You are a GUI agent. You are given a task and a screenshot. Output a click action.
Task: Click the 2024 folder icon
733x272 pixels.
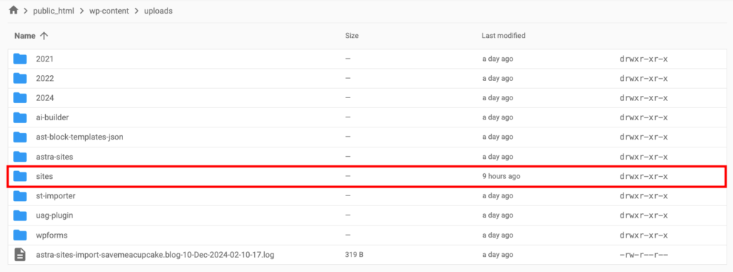coord(20,98)
